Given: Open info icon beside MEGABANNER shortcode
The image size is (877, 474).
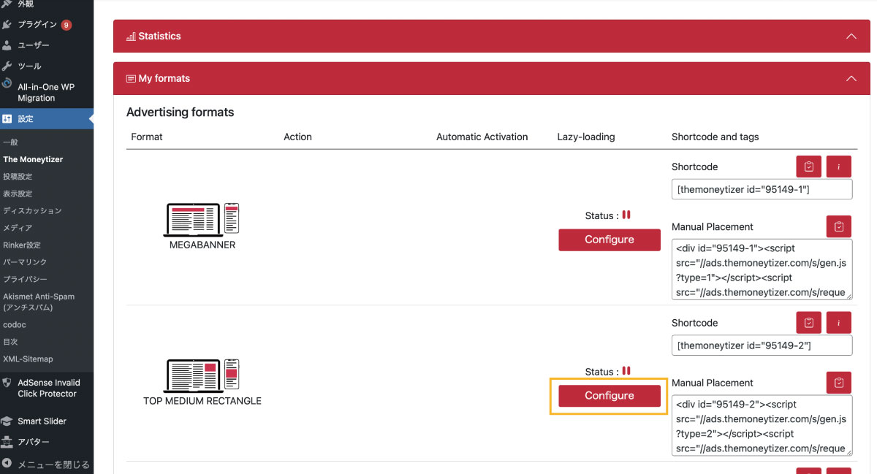Looking at the screenshot, I should [839, 167].
